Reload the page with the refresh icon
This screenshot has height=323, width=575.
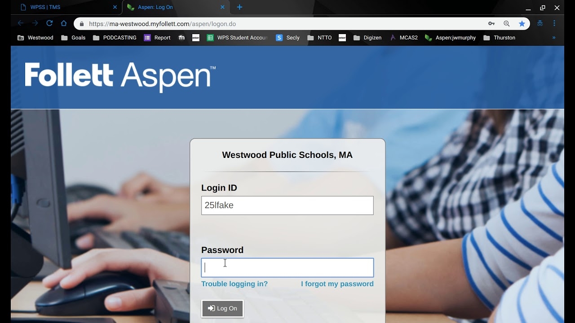[49, 23]
